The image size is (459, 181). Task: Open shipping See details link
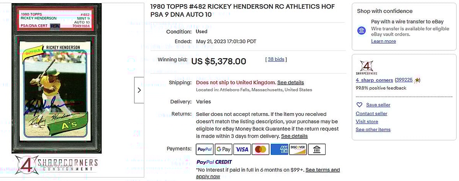(x=291, y=83)
